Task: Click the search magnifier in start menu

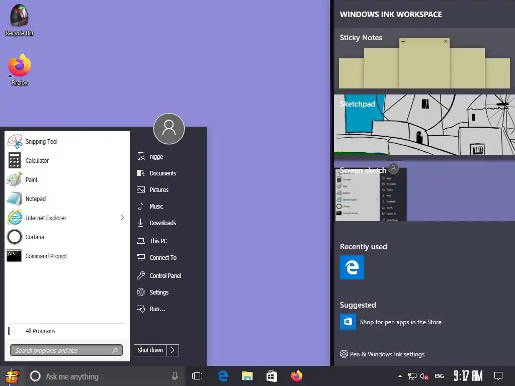Action: 115,350
